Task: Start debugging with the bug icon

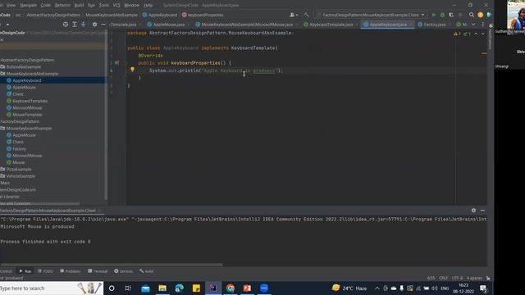Action: coord(442,15)
